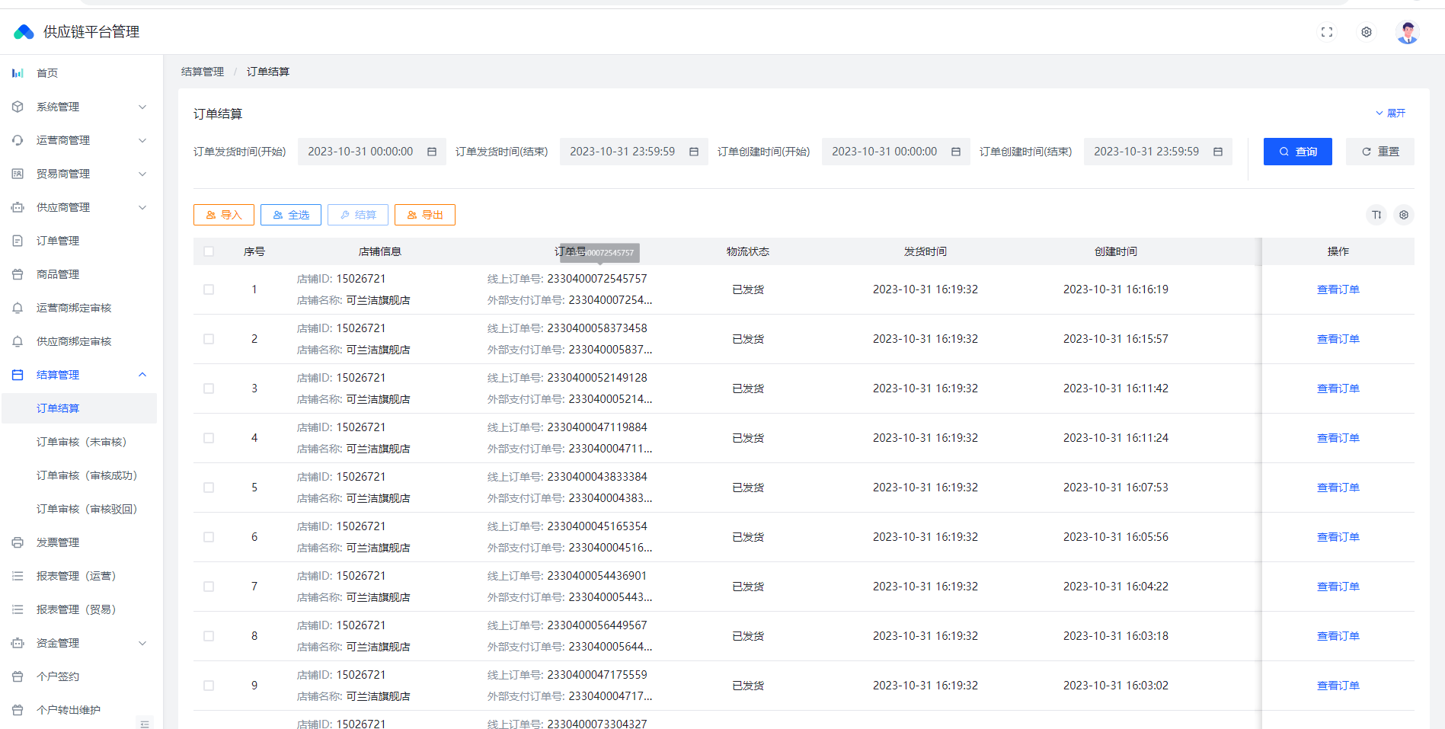Check the checkbox for row 2

tap(209, 339)
